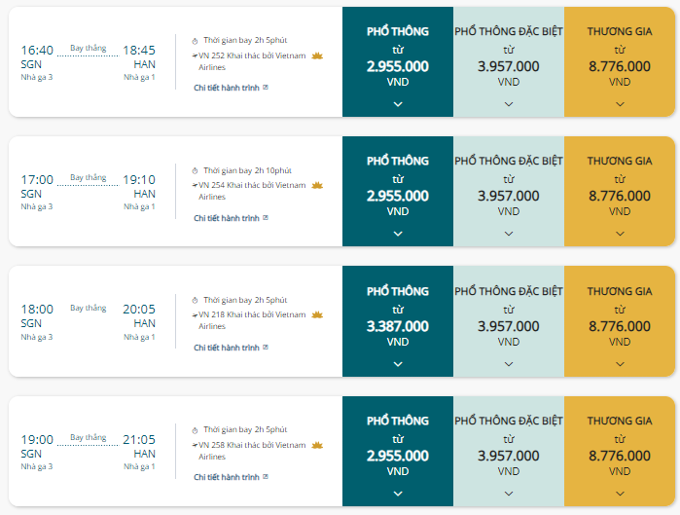Click the lotus logo next to flight VN 254

(x=317, y=185)
